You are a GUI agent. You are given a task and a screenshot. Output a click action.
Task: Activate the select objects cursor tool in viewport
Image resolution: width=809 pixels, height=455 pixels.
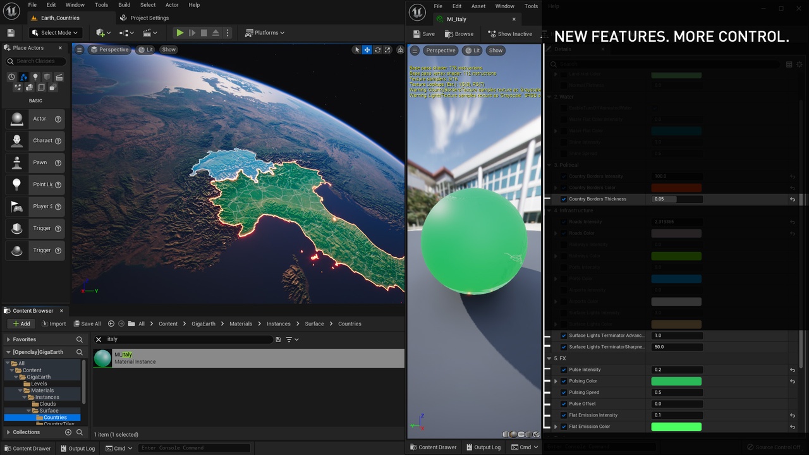[x=356, y=50]
